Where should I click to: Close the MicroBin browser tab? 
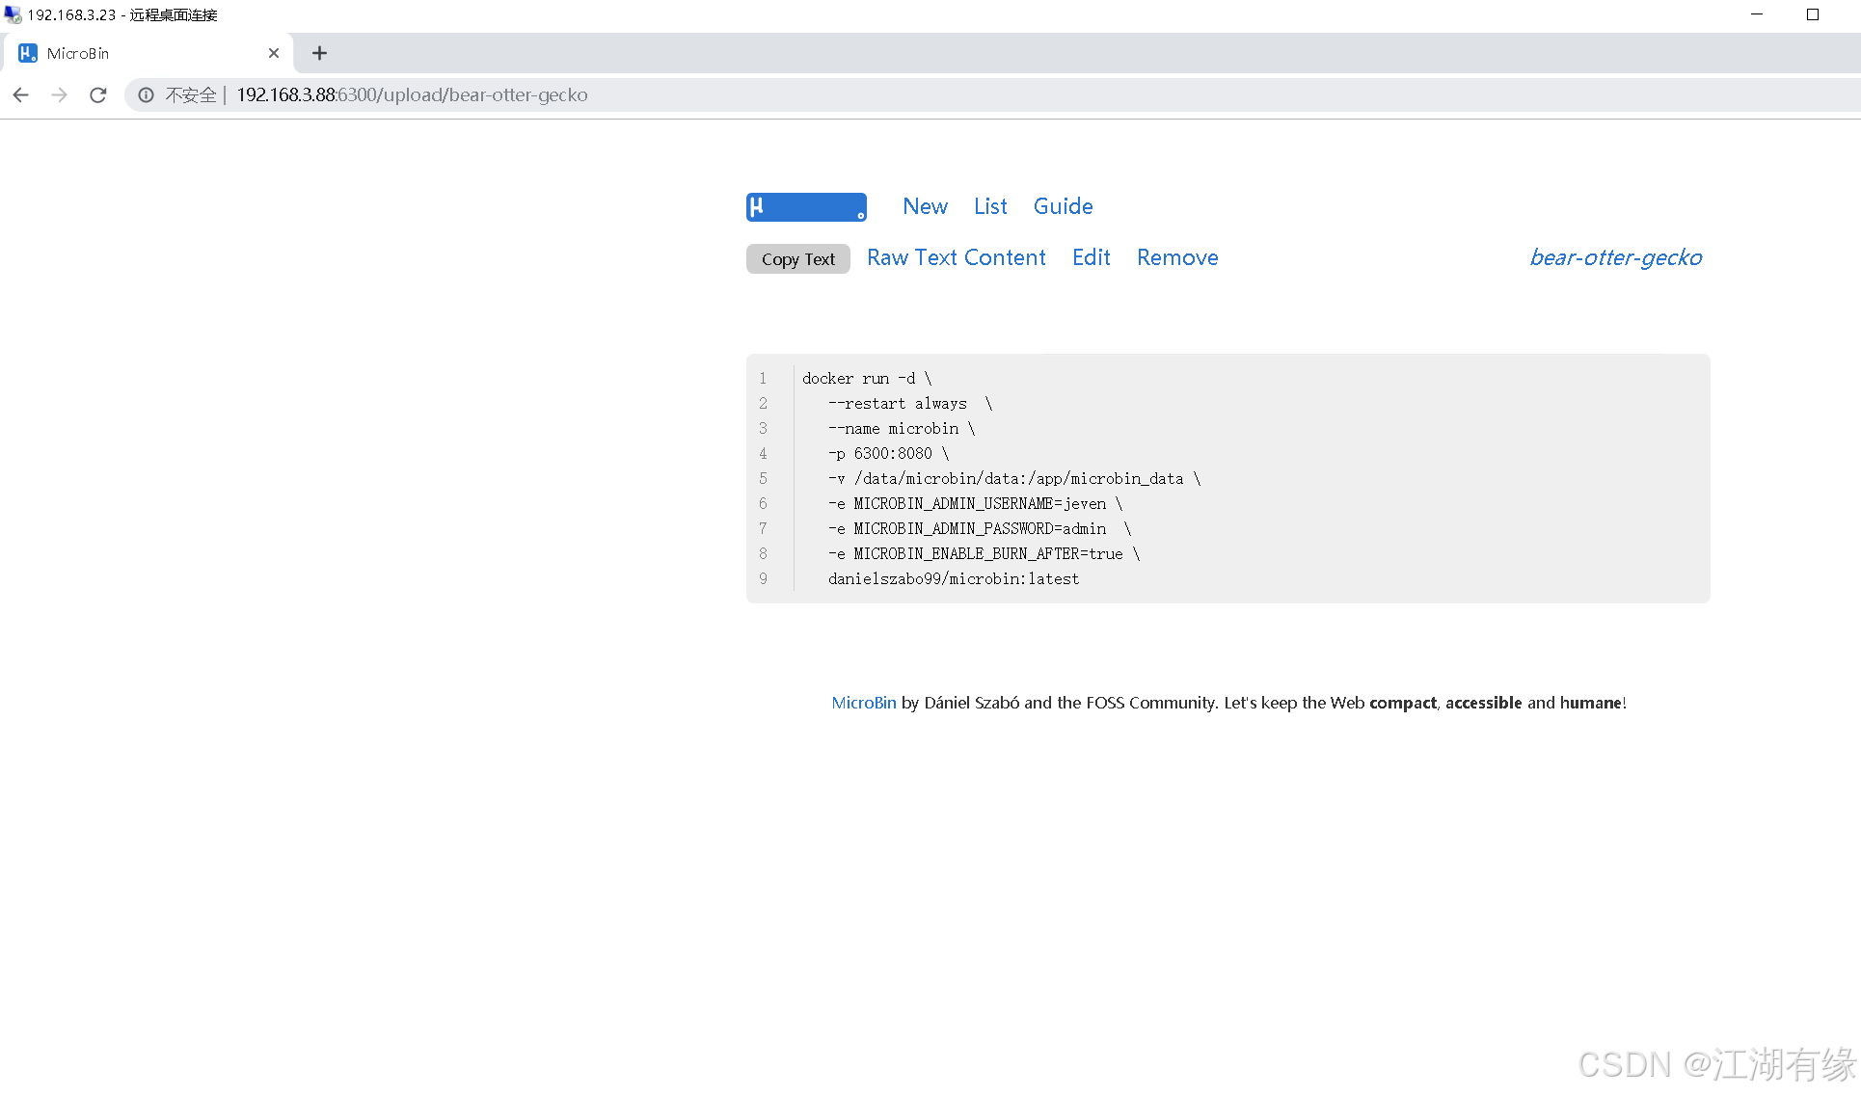(x=274, y=53)
